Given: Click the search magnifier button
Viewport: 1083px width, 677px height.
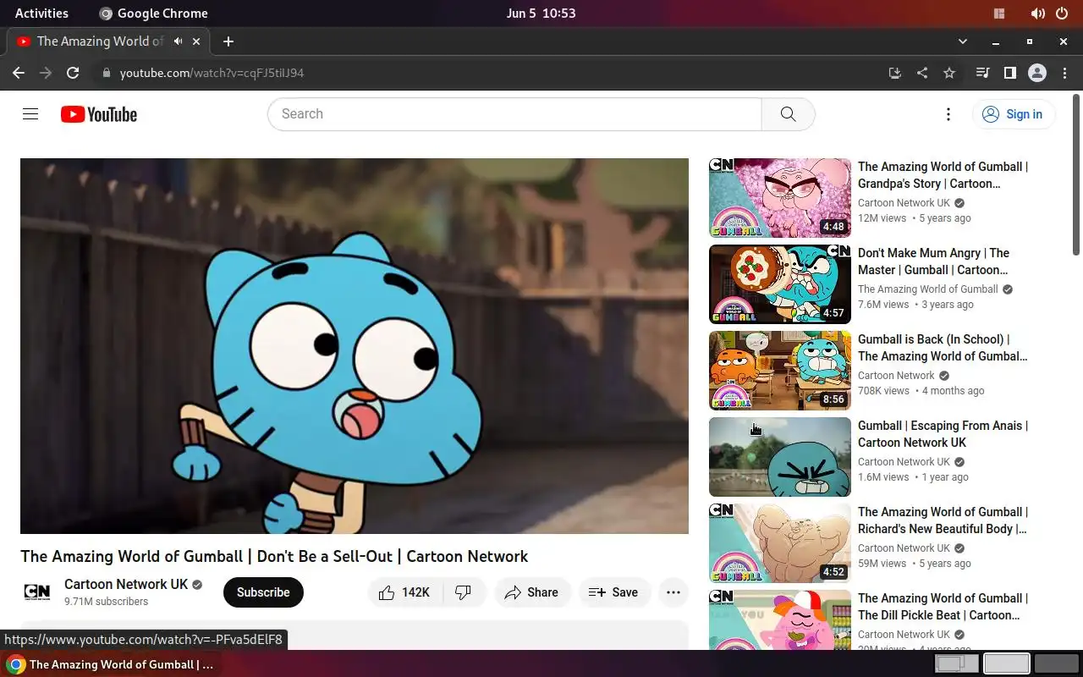Looking at the screenshot, I should click(x=788, y=114).
